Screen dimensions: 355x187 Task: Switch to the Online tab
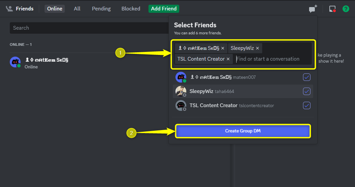pos(55,9)
